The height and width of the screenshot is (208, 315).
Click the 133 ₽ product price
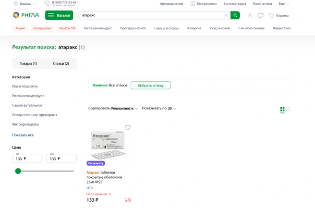[x=92, y=200]
